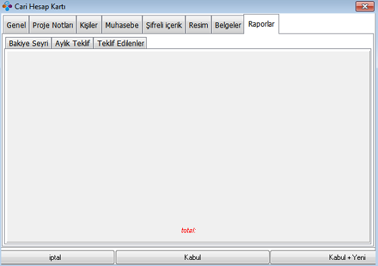This screenshot has height=266, width=378.
Task: Select the Raporlar tab
Action: tap(262, 24)
